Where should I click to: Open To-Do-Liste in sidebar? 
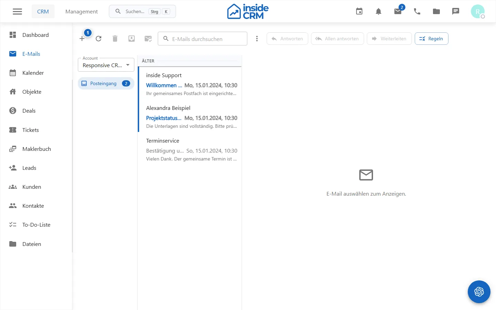[x=36, y=225]
